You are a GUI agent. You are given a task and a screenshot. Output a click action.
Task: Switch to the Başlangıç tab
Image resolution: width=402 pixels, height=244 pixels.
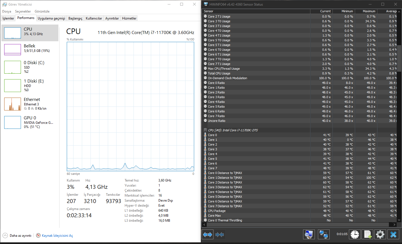click(x=75, y=18)
